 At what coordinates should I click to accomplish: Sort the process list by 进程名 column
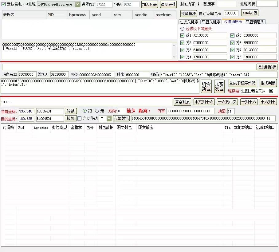tap(24, 15)
